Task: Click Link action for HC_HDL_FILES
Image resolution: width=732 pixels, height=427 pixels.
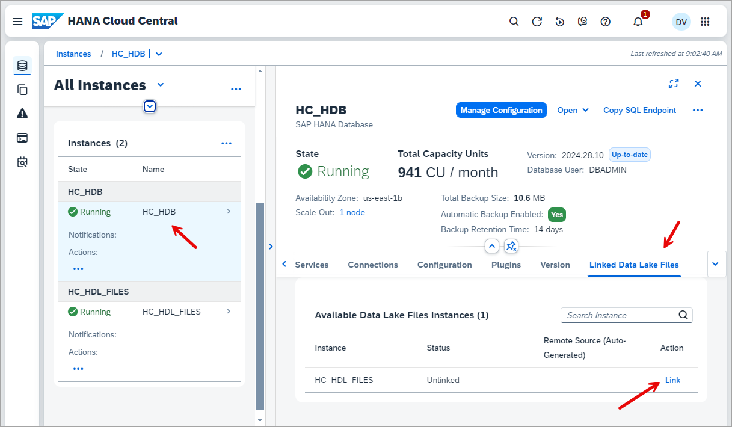Action: tap(672, 380)
